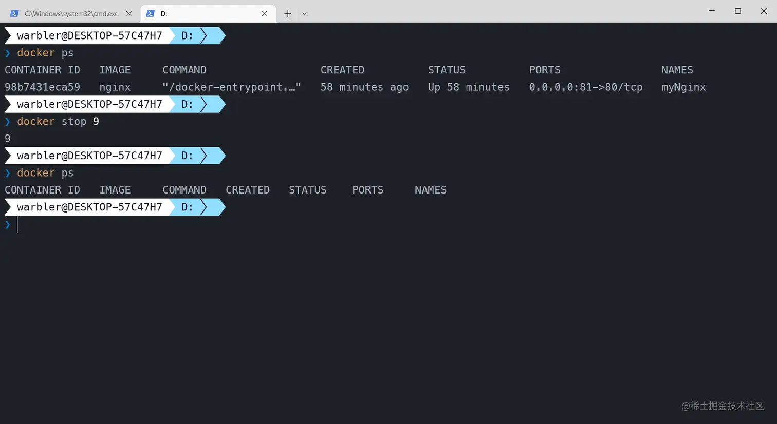
Task: Click the empty command prompt input line
Action: click(388, 224)
